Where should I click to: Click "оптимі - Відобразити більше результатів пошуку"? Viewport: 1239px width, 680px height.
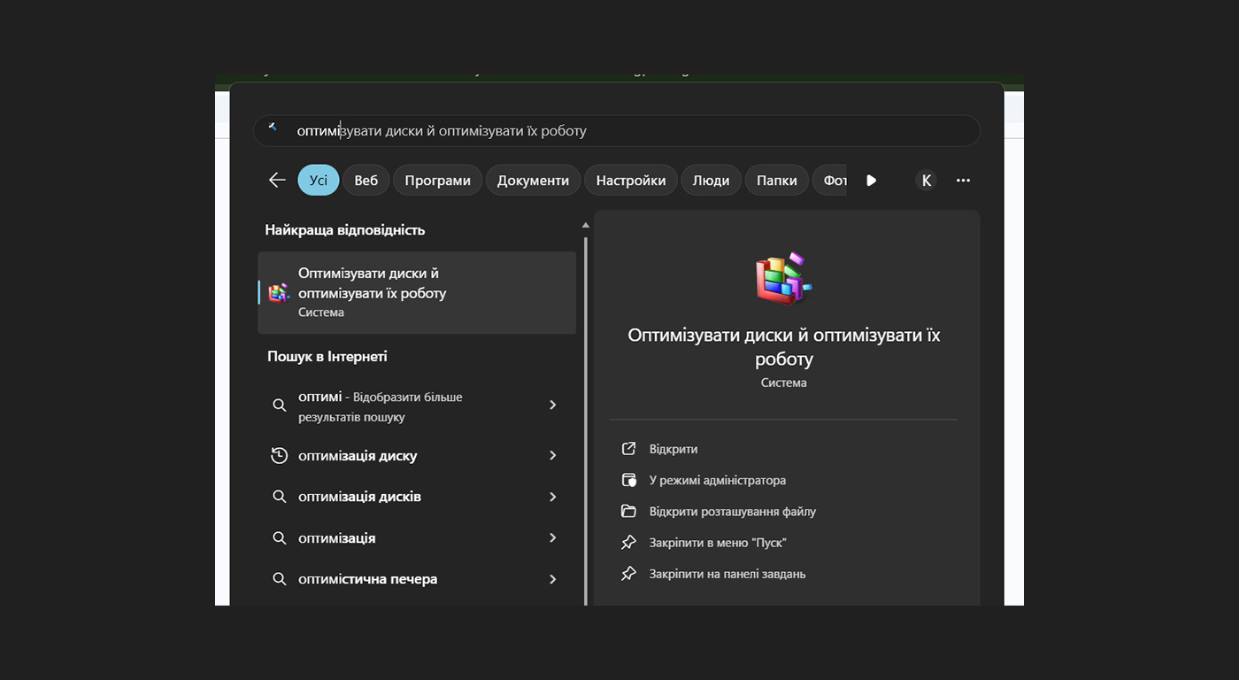point(381,406)
